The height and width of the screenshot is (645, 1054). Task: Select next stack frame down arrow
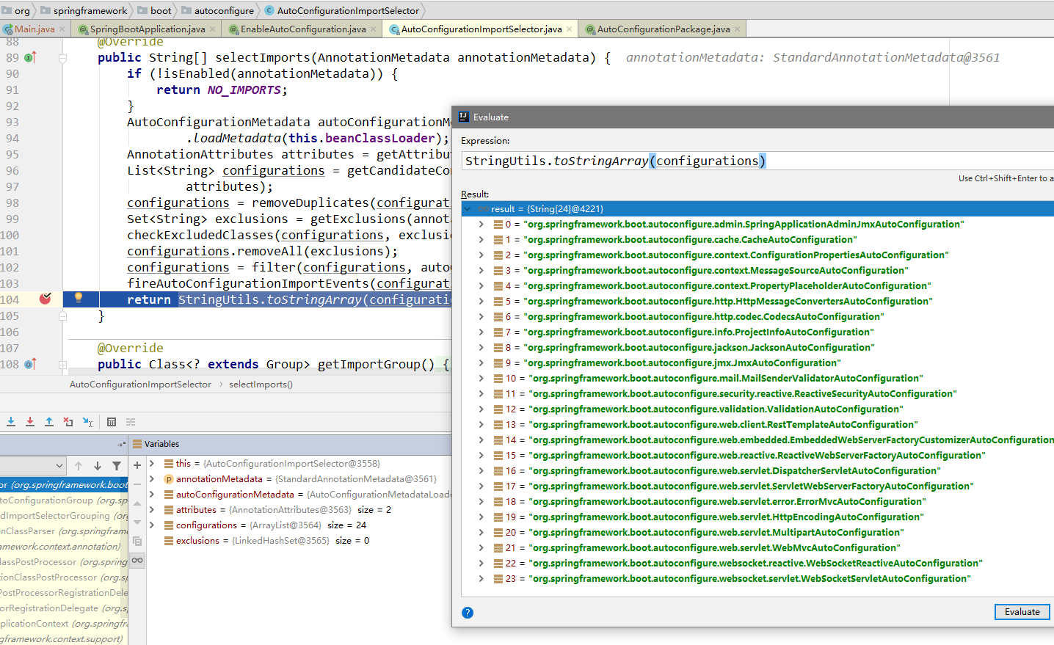coord(98,466)
